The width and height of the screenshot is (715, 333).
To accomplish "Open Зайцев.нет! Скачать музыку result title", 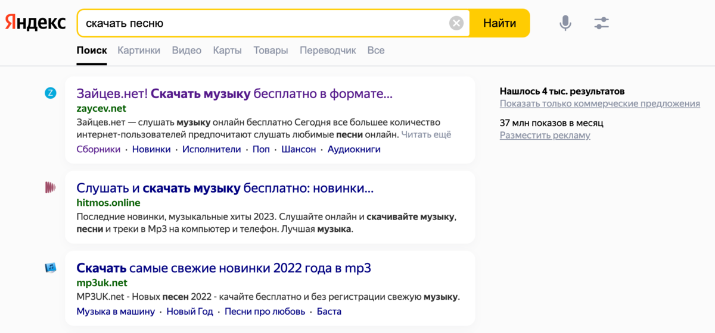I will (235, 93).
